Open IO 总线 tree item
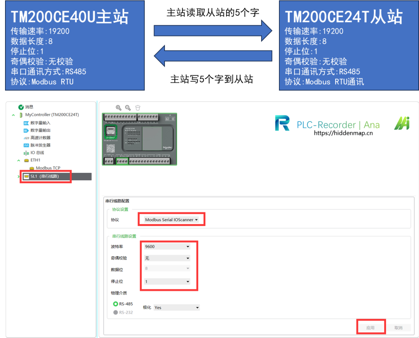419x338 pixels. pyautogui.click(x=37, y=153)
